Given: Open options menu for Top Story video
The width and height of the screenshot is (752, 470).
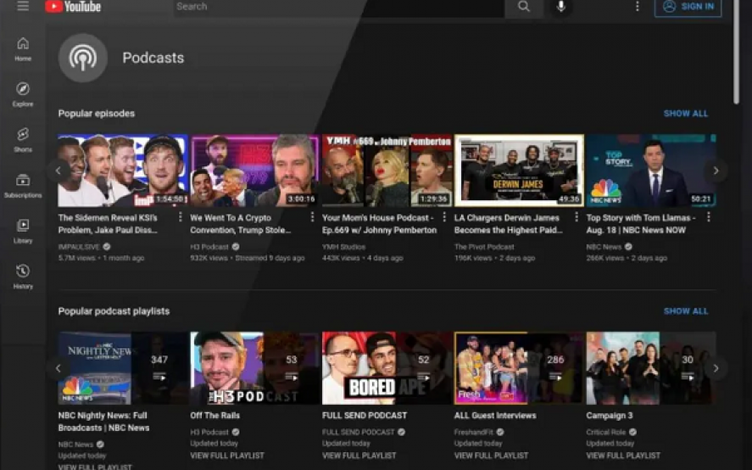Looking at the screenshot, I should [x=709, y=217].
